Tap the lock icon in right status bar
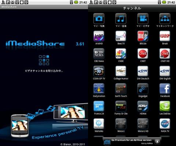This screenshot has width=176, height=146. pos(96,2)
